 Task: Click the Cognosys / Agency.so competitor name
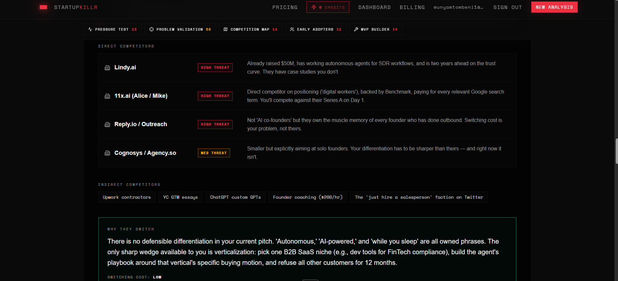145,153
